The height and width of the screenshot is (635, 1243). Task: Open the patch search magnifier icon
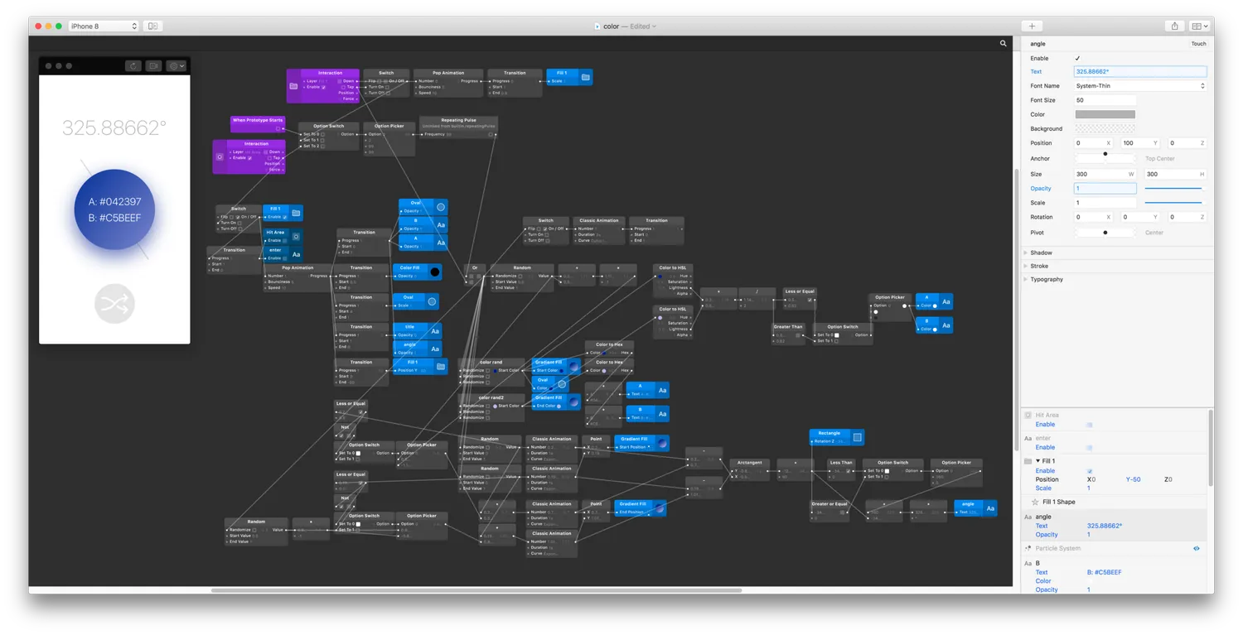click(x=1004, y=43)
